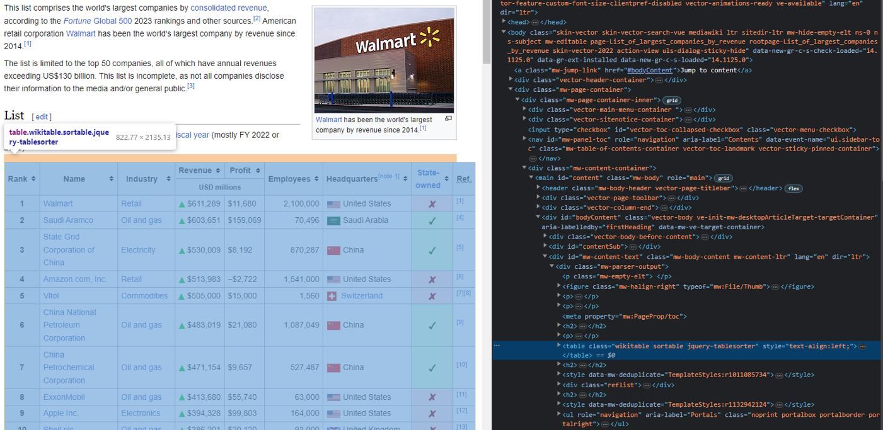
Task: Click Walmart store photo thumbnail
Action: pos(384,60)
